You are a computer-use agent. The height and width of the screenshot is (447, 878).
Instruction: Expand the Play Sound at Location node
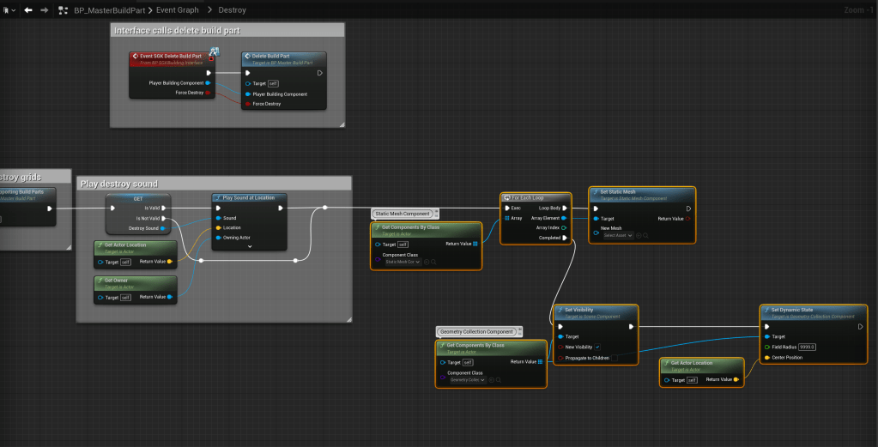pyautogui.click(x=249, y=246)
